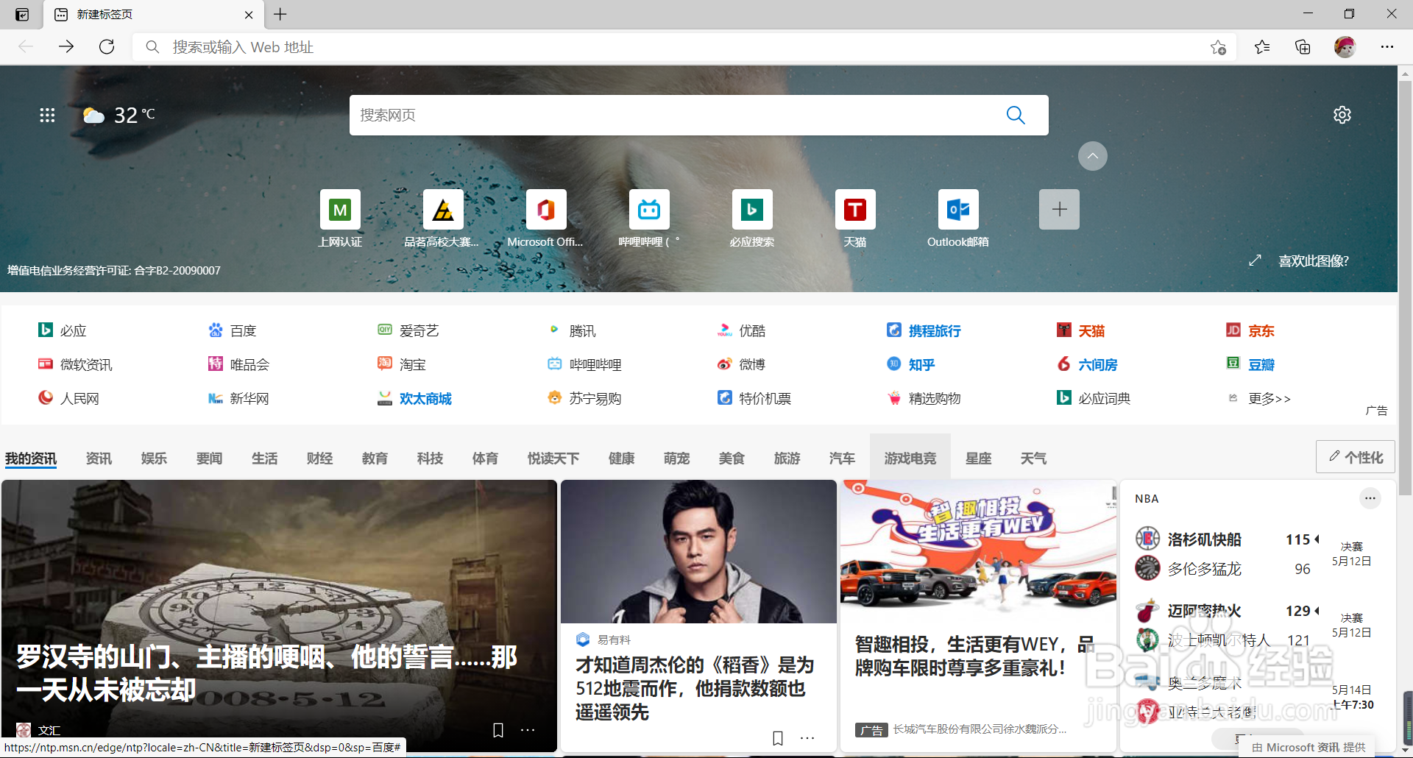
Task: Open the 微博 link
Action: tap(741, 364)
